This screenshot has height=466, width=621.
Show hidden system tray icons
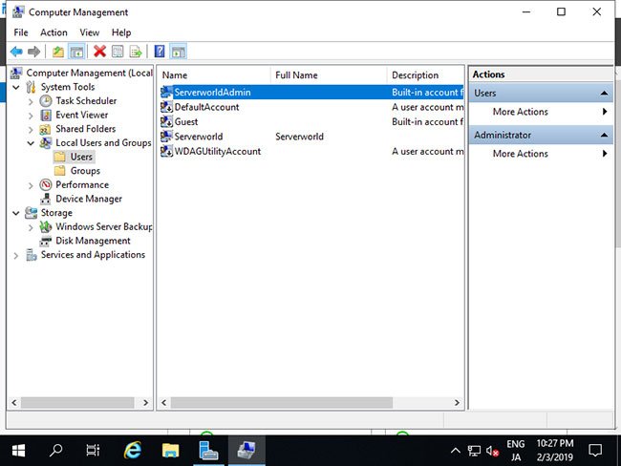[456, 450]
